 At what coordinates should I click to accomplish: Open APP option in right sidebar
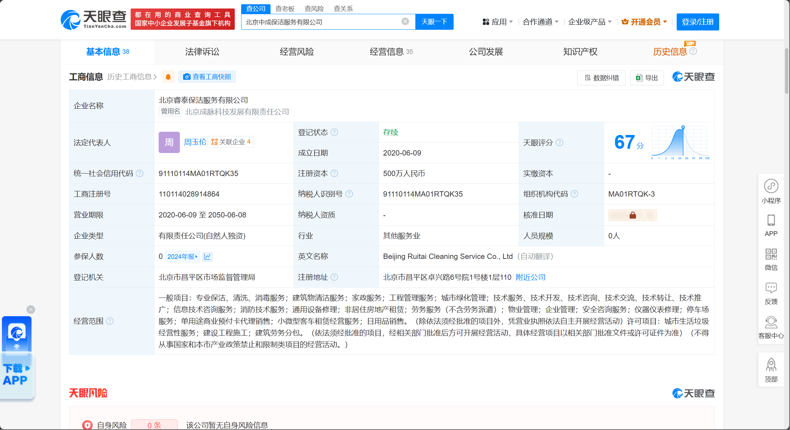(771, 226)
